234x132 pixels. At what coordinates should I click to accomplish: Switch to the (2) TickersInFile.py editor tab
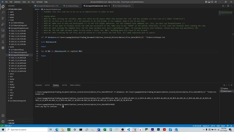pyautogui.click(x=72, y=6)
